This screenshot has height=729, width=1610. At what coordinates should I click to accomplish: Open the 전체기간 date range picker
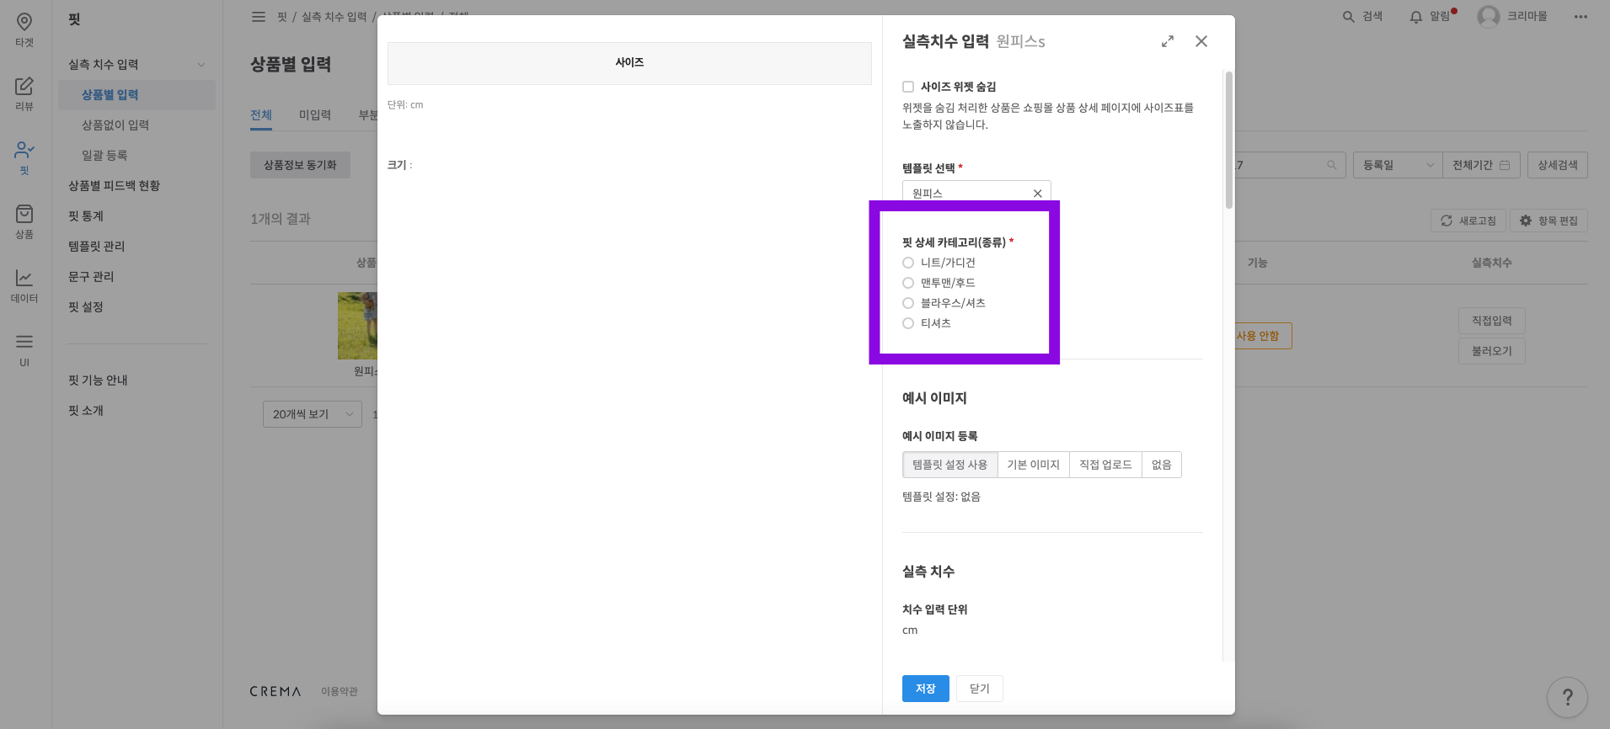pos(1481,165)
